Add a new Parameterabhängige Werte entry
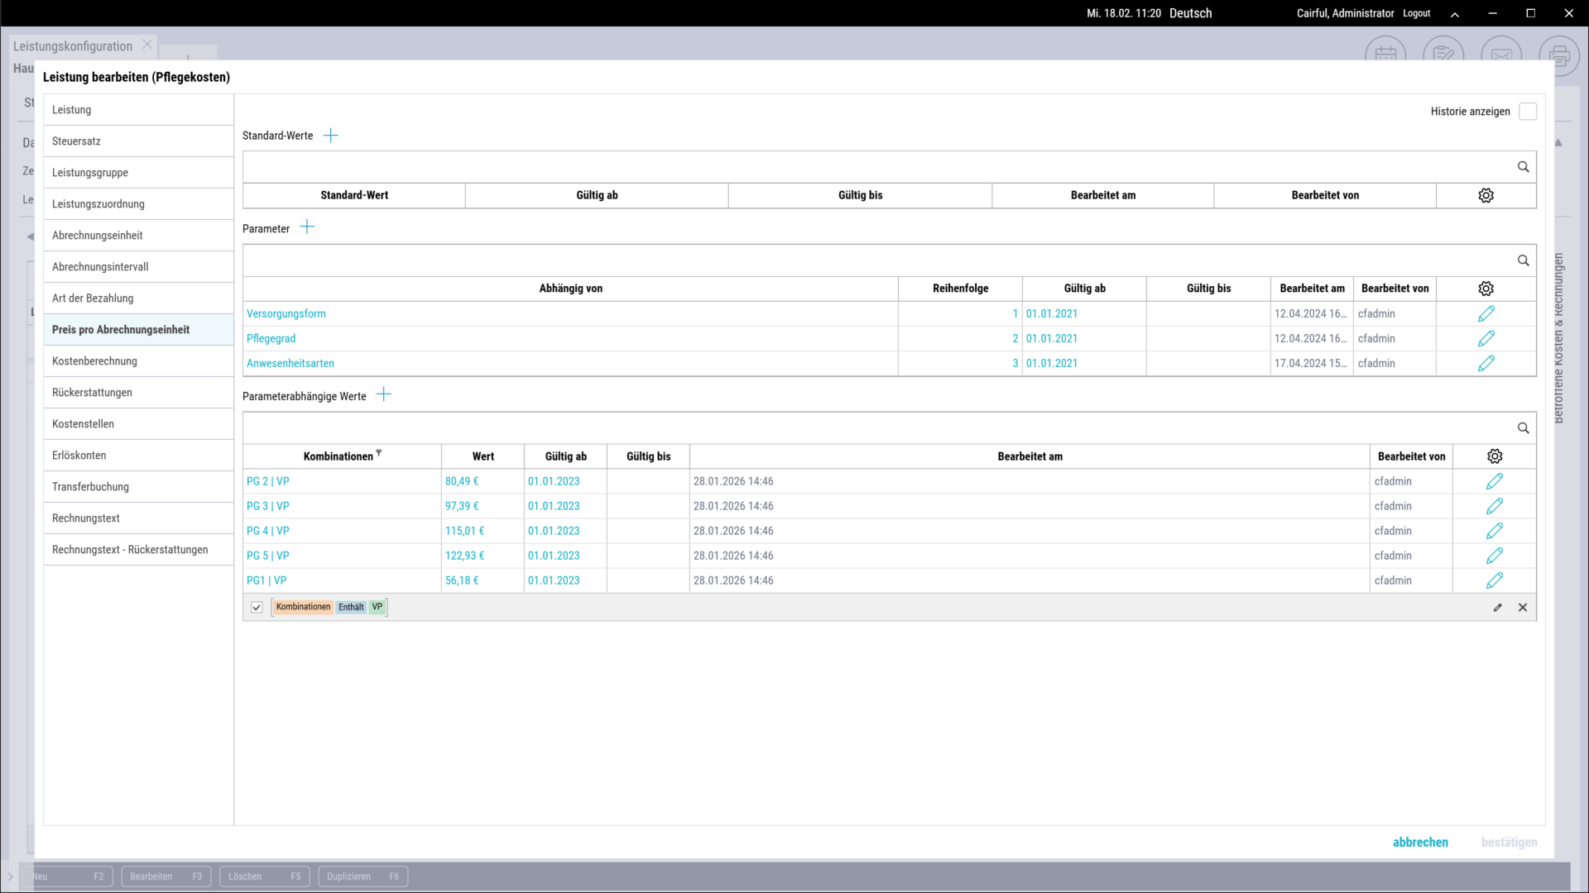The width and height of the screenshot is (1589, 893). coord(383,395)
